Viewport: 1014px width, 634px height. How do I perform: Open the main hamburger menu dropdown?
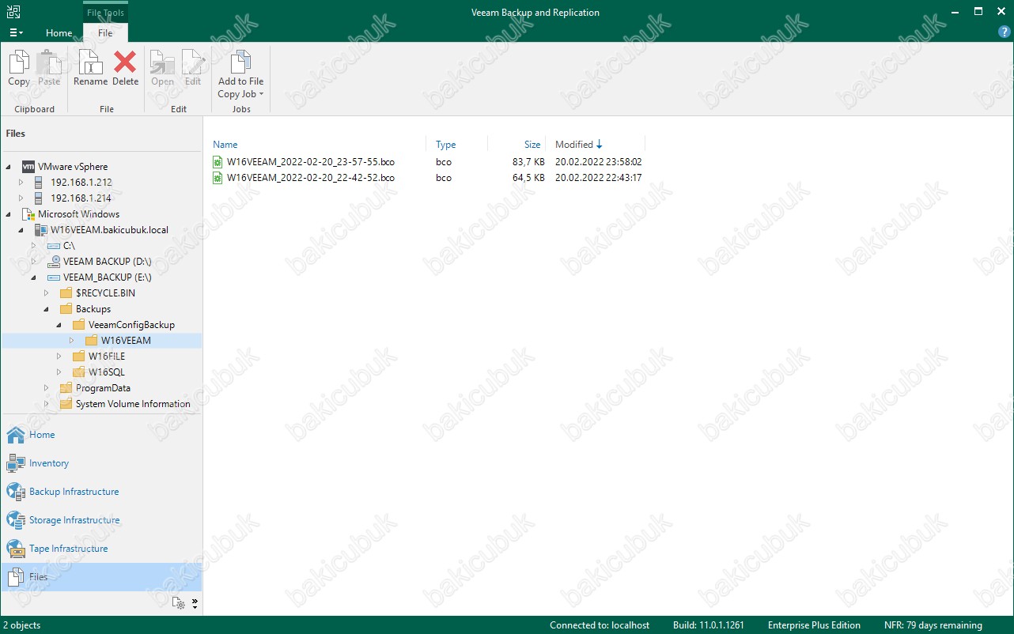[16, 32]
